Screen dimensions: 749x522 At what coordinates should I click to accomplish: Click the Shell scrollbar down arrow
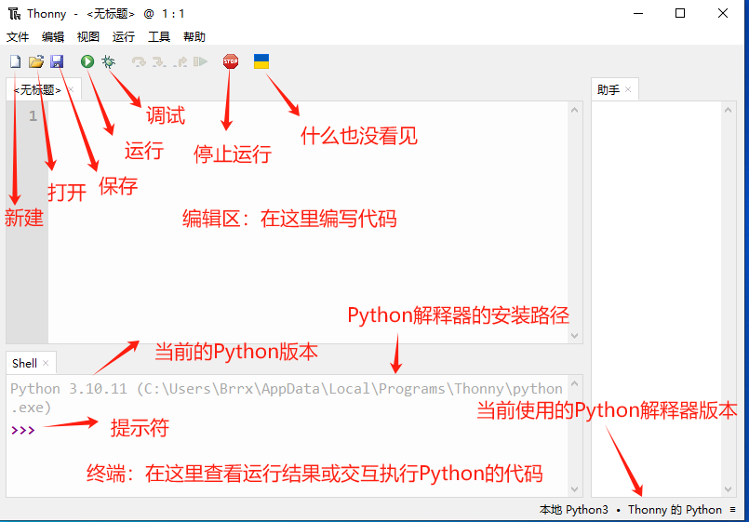(575, 489)
